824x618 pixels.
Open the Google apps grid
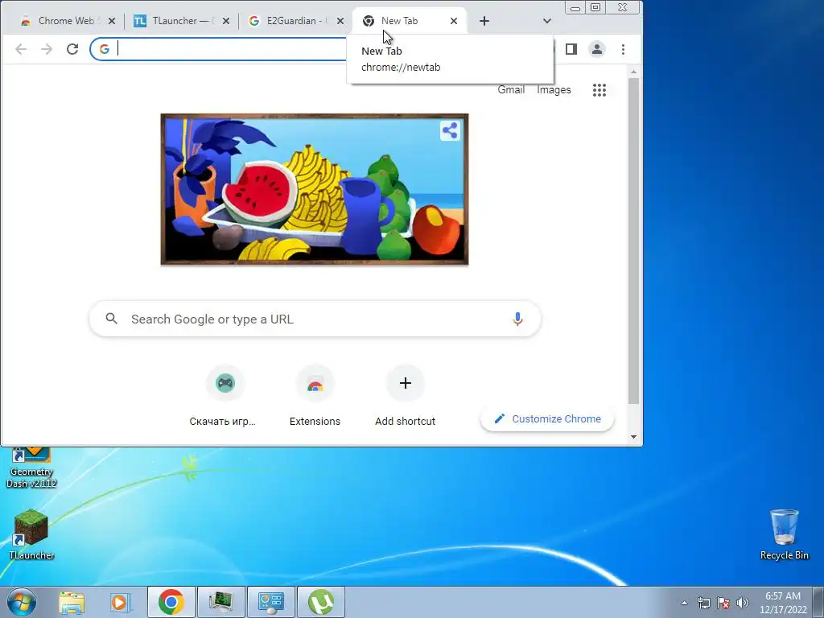599,90
